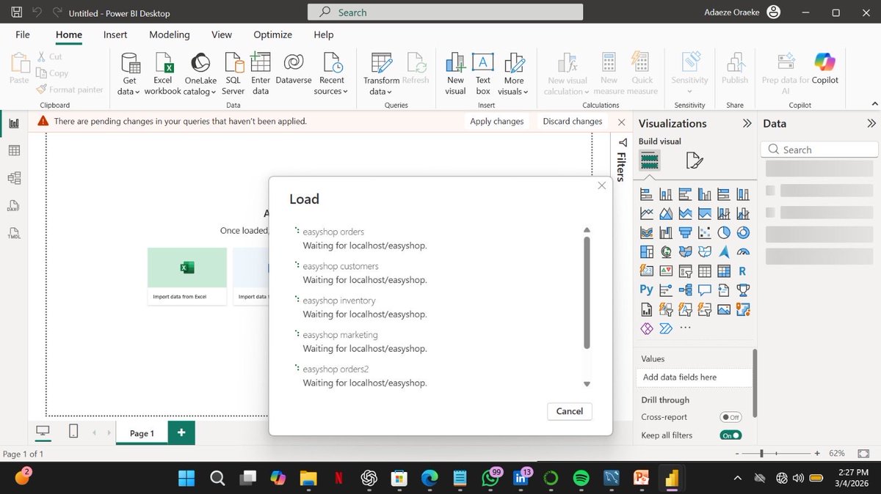Expand the Filters pane
The width and height of the screenshot is (881, 494).
[622, 159]
